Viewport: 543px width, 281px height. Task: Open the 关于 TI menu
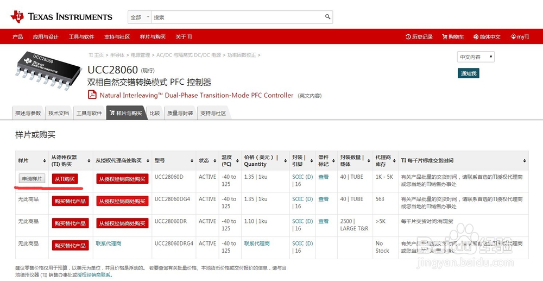[184, 37]
